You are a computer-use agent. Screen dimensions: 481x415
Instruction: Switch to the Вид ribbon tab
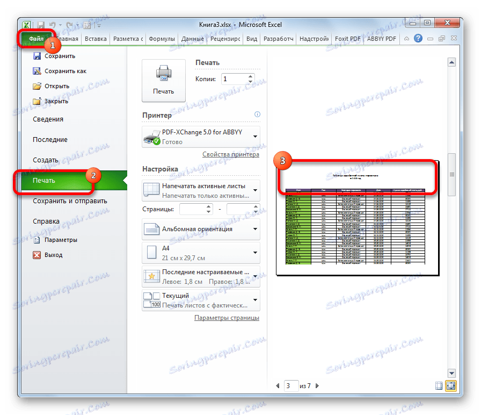[251, 38]
